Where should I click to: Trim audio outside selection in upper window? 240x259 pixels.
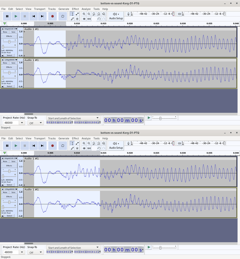(x=84, y=19)
